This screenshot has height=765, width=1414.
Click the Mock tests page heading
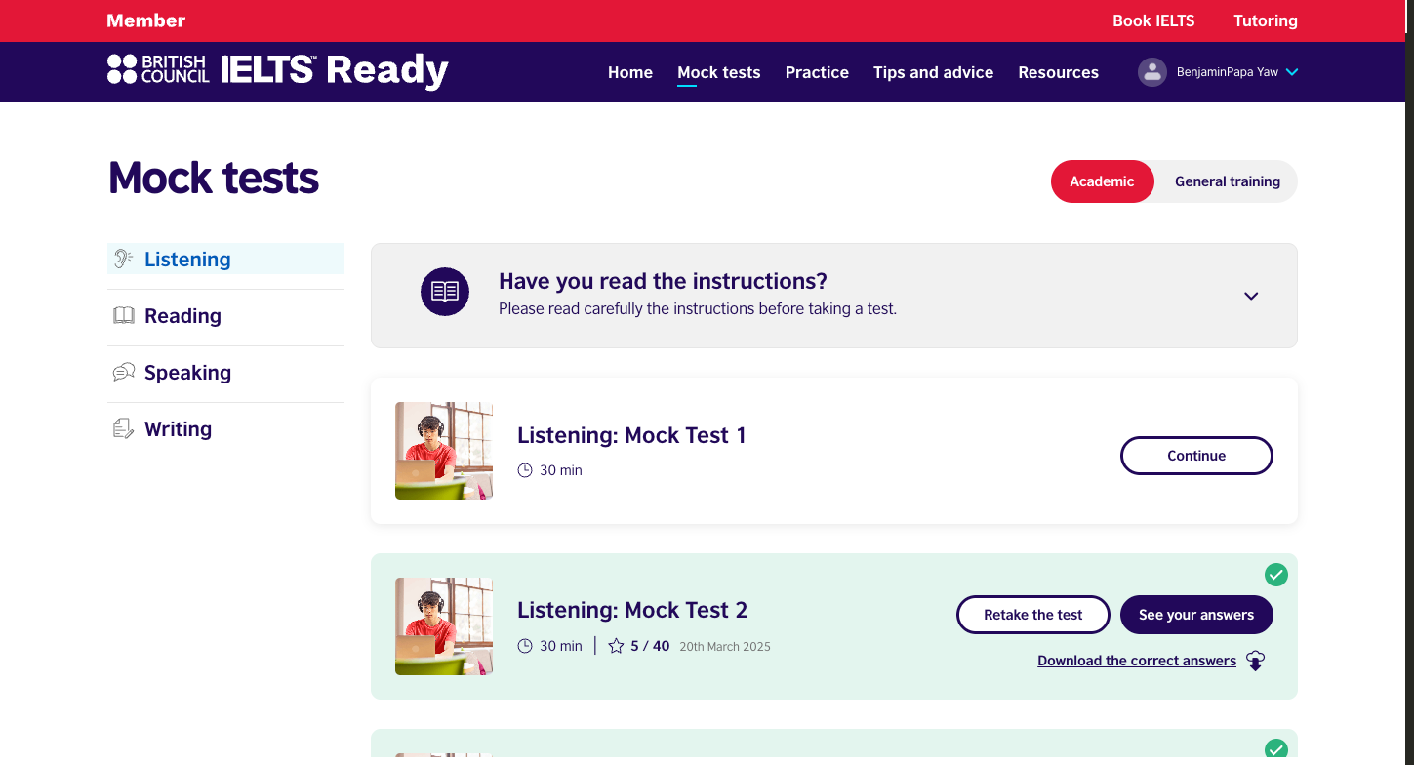214,179
